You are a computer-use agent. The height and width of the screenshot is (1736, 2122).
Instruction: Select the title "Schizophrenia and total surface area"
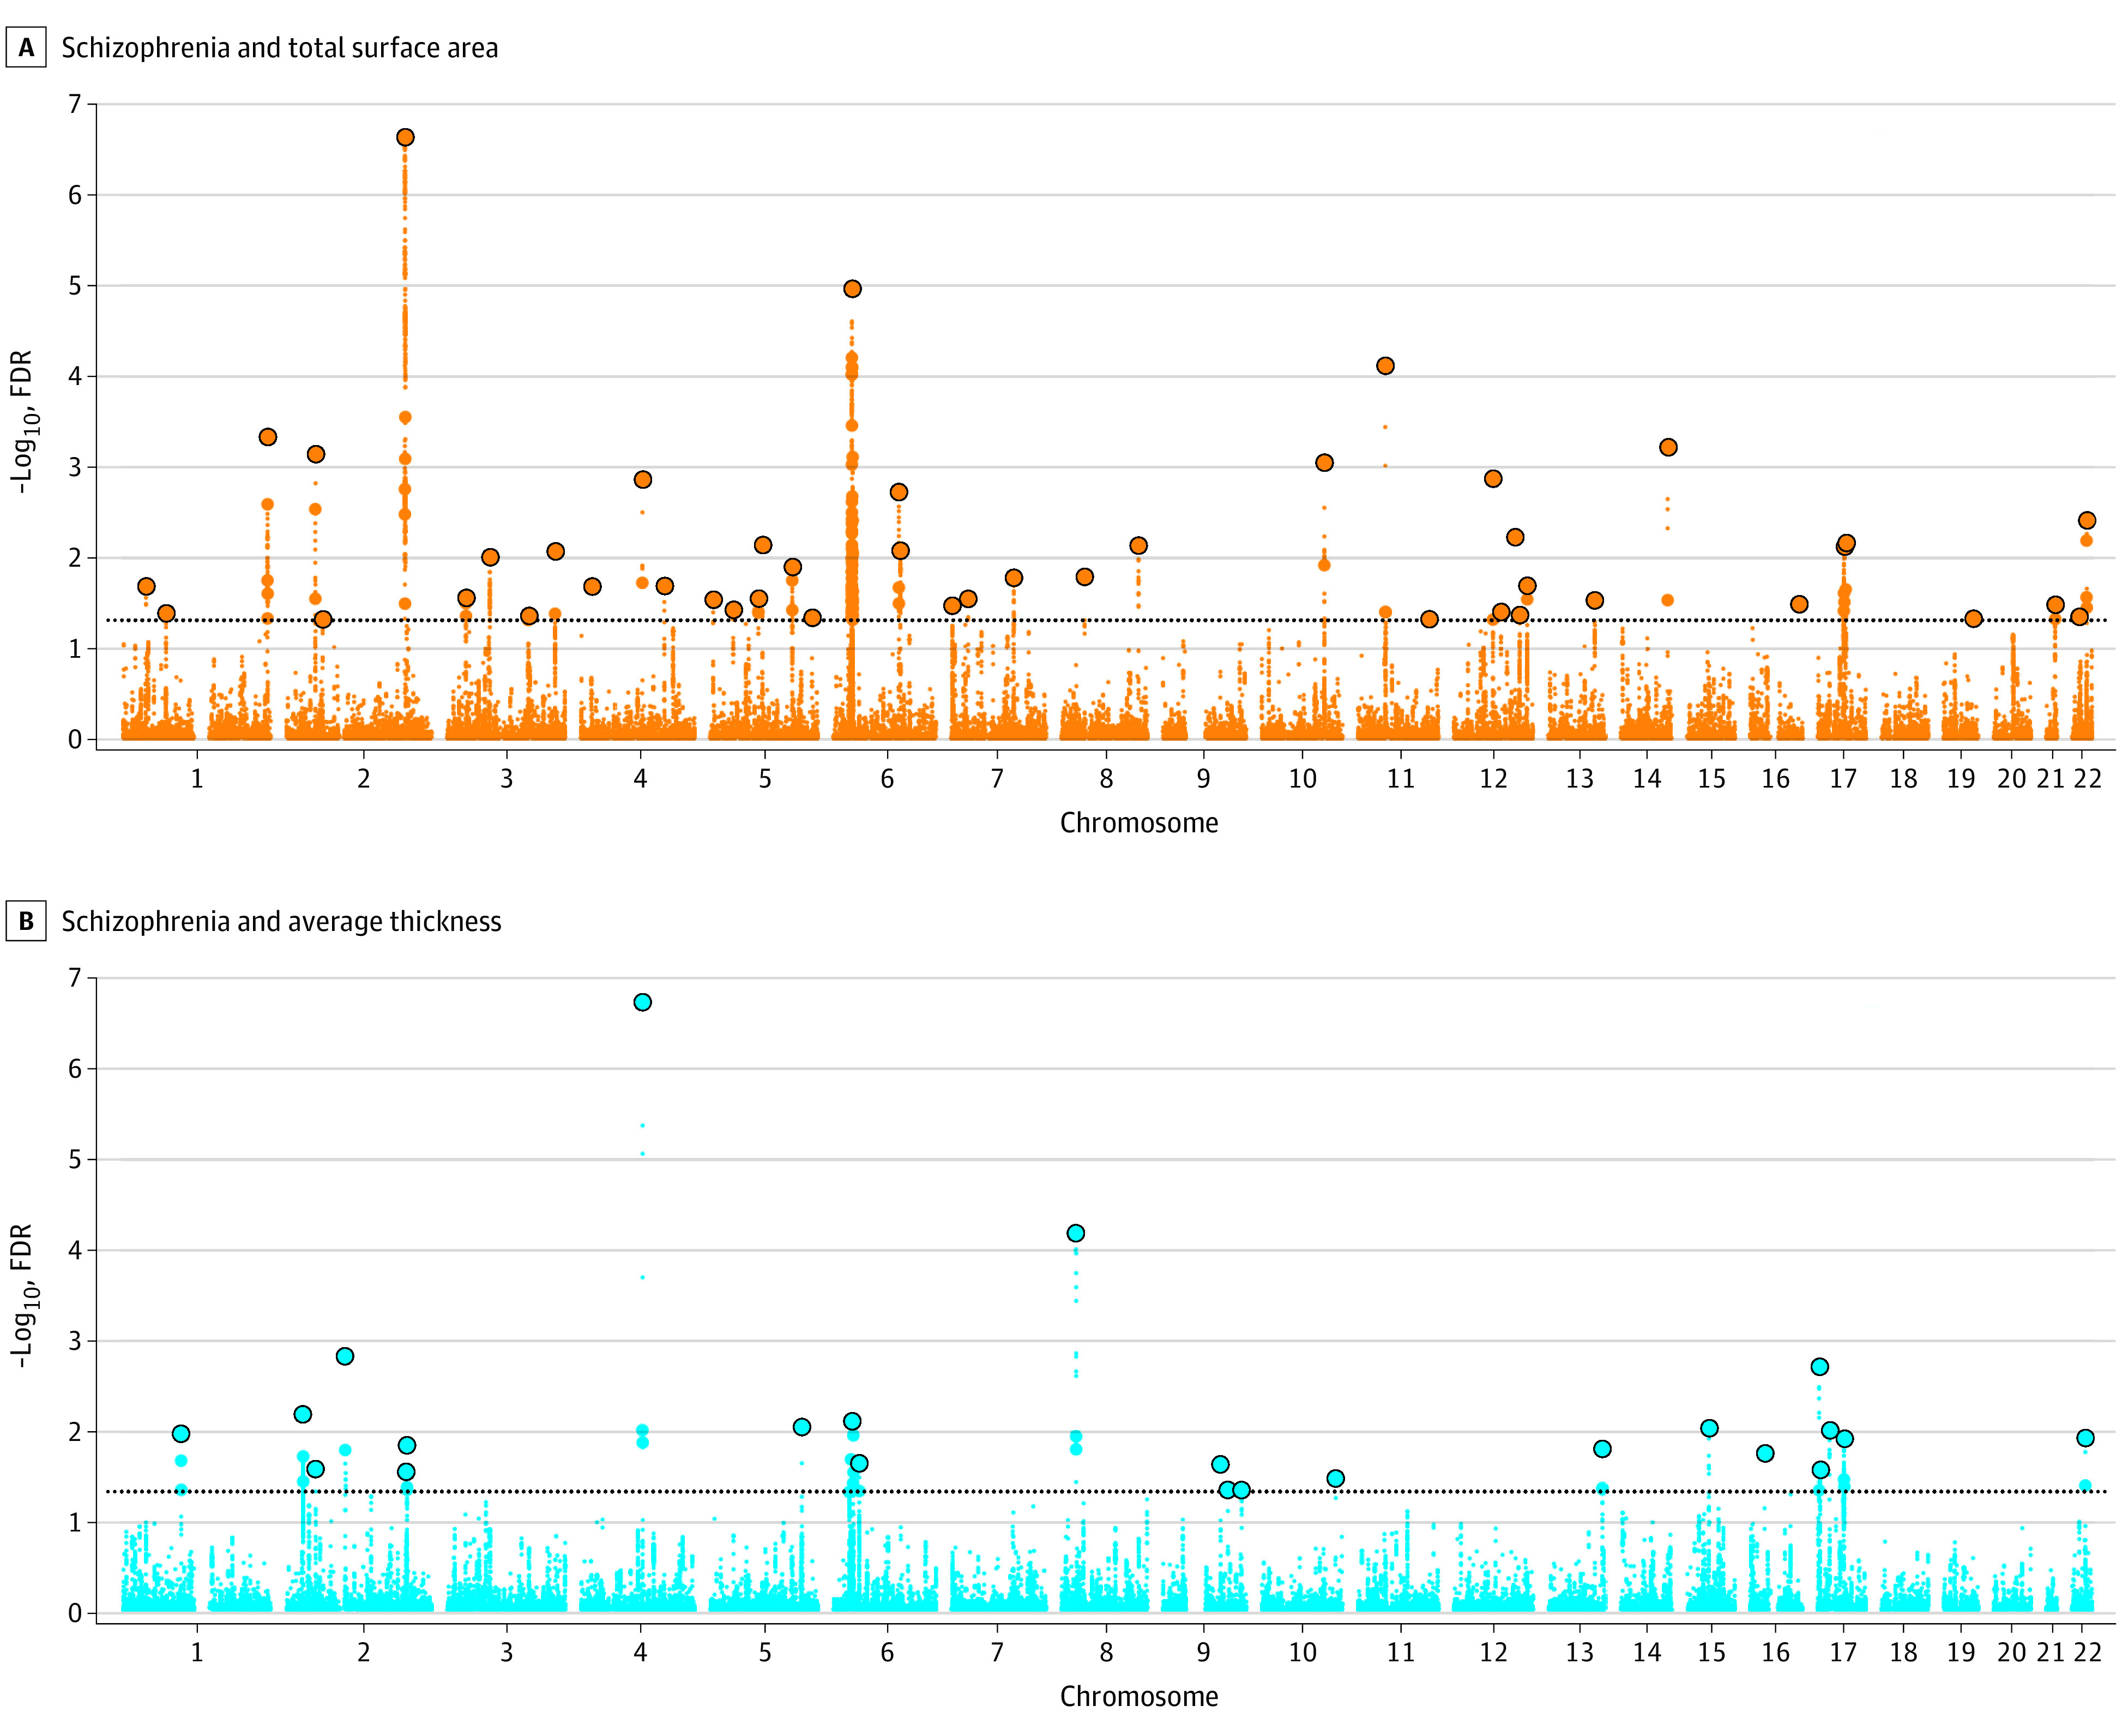click(280, 48)
